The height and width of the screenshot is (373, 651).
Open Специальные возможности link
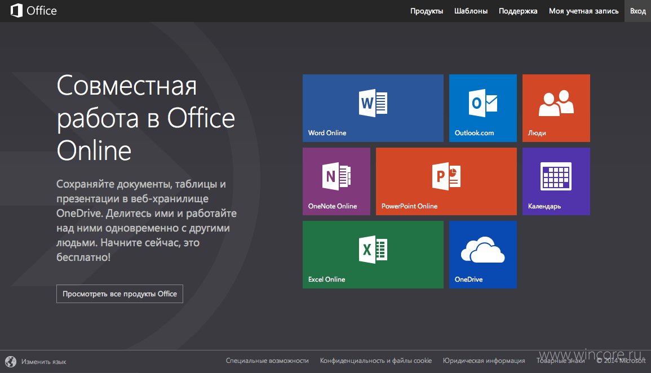click(267, 361)
